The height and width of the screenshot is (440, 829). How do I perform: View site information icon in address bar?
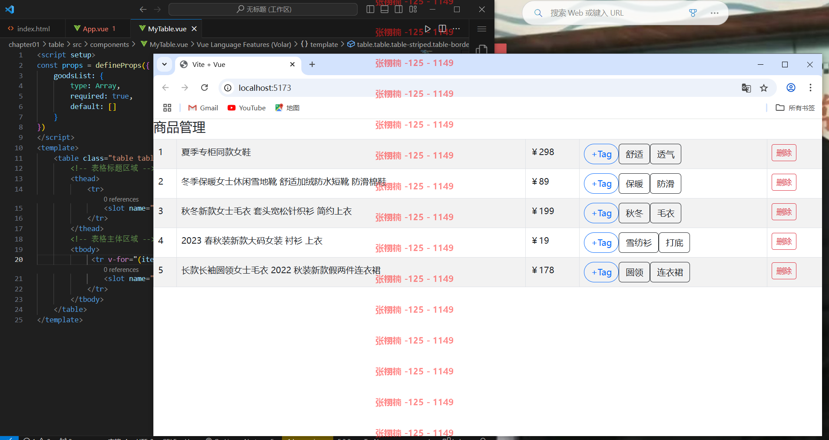(x=228, y=88)
